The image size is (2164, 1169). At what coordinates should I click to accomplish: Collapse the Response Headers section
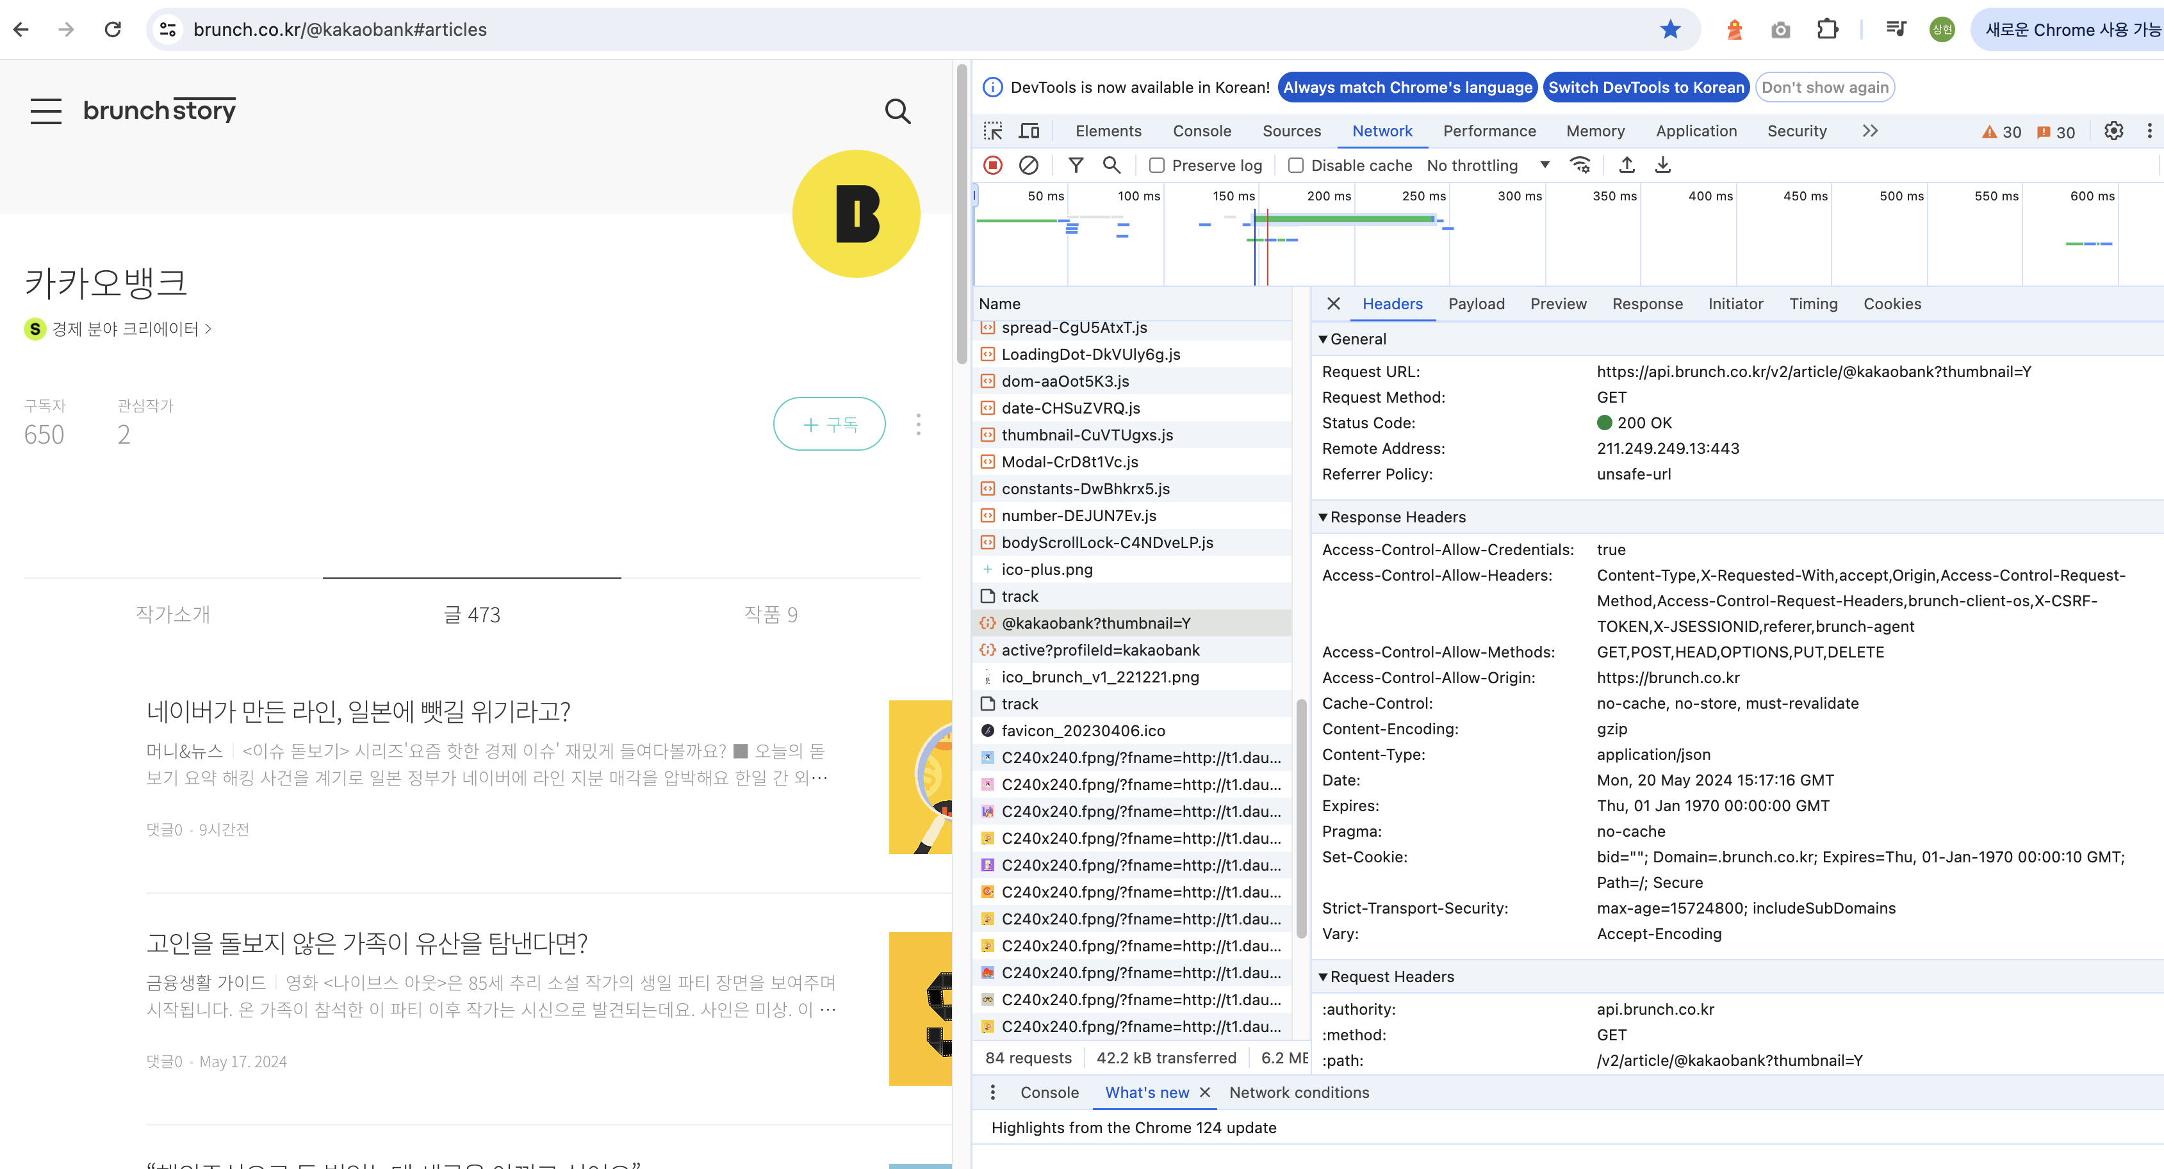1322,517
